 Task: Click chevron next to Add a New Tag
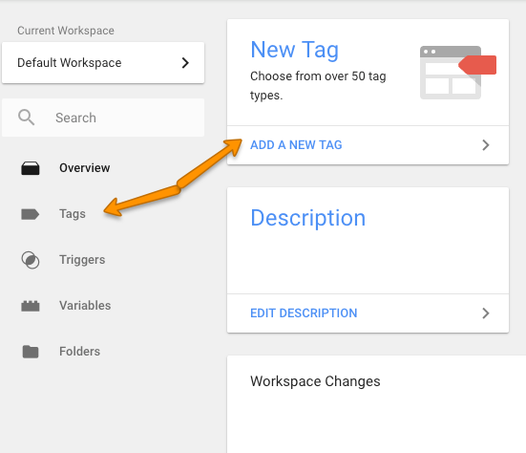[x=485, y=145]
